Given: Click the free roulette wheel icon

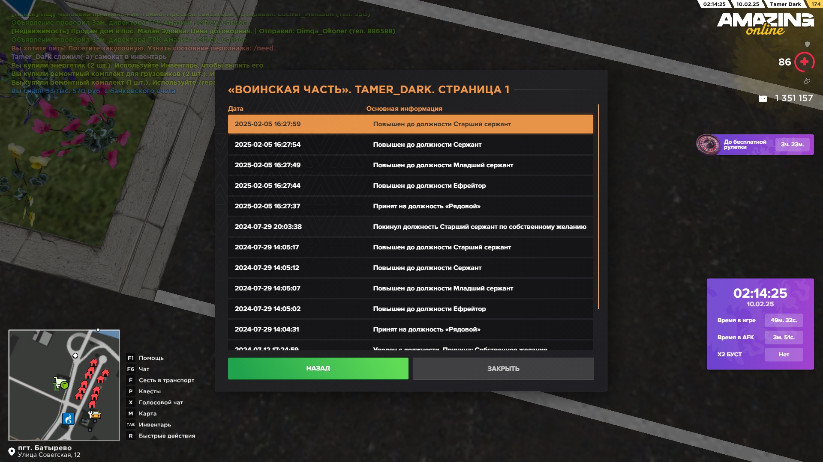Looking at the screenshot, I should coord(708,145).
